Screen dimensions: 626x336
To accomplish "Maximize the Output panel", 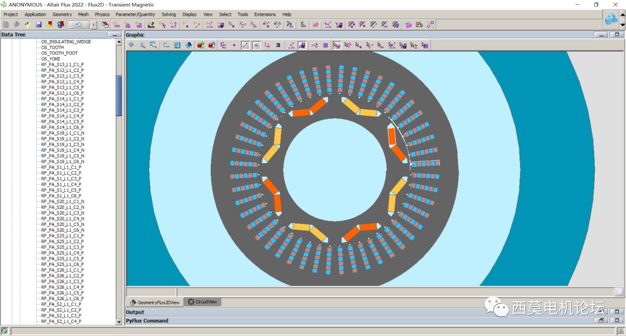I will (617, 312).
